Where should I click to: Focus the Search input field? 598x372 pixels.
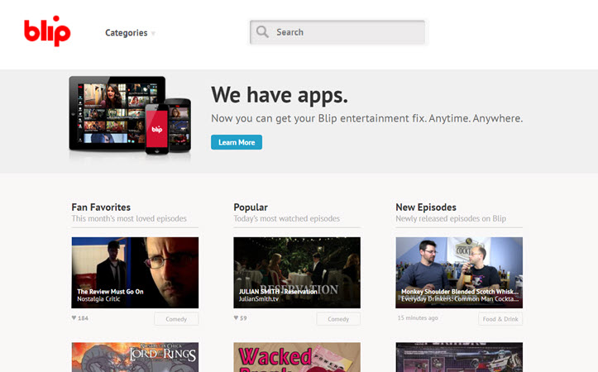pos(337,32)
